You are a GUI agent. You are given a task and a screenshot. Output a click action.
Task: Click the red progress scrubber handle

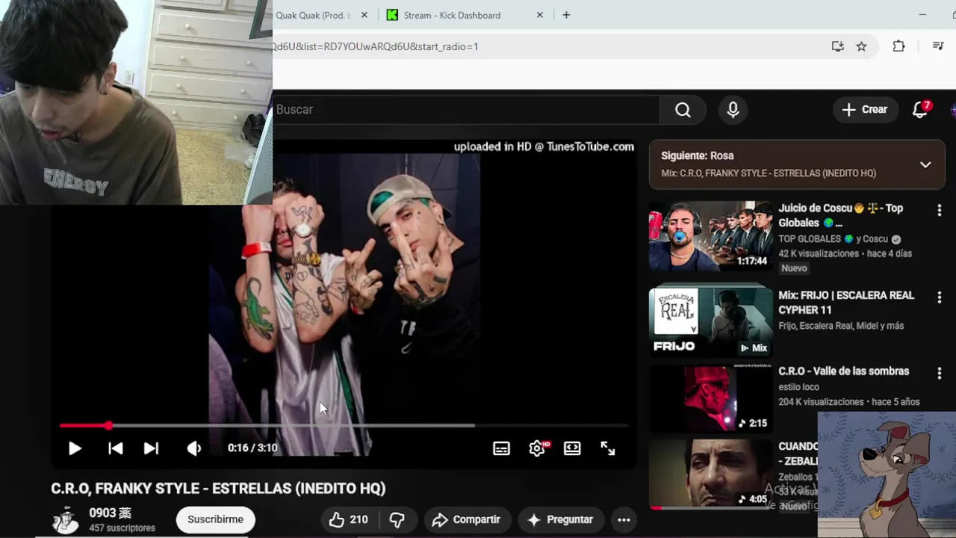tap(108, 426)
